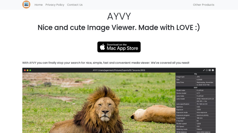Viewport: 238px width, 133px height.
Task: Click the red close dot of AYVY window
Action: [x=25, y=70]
